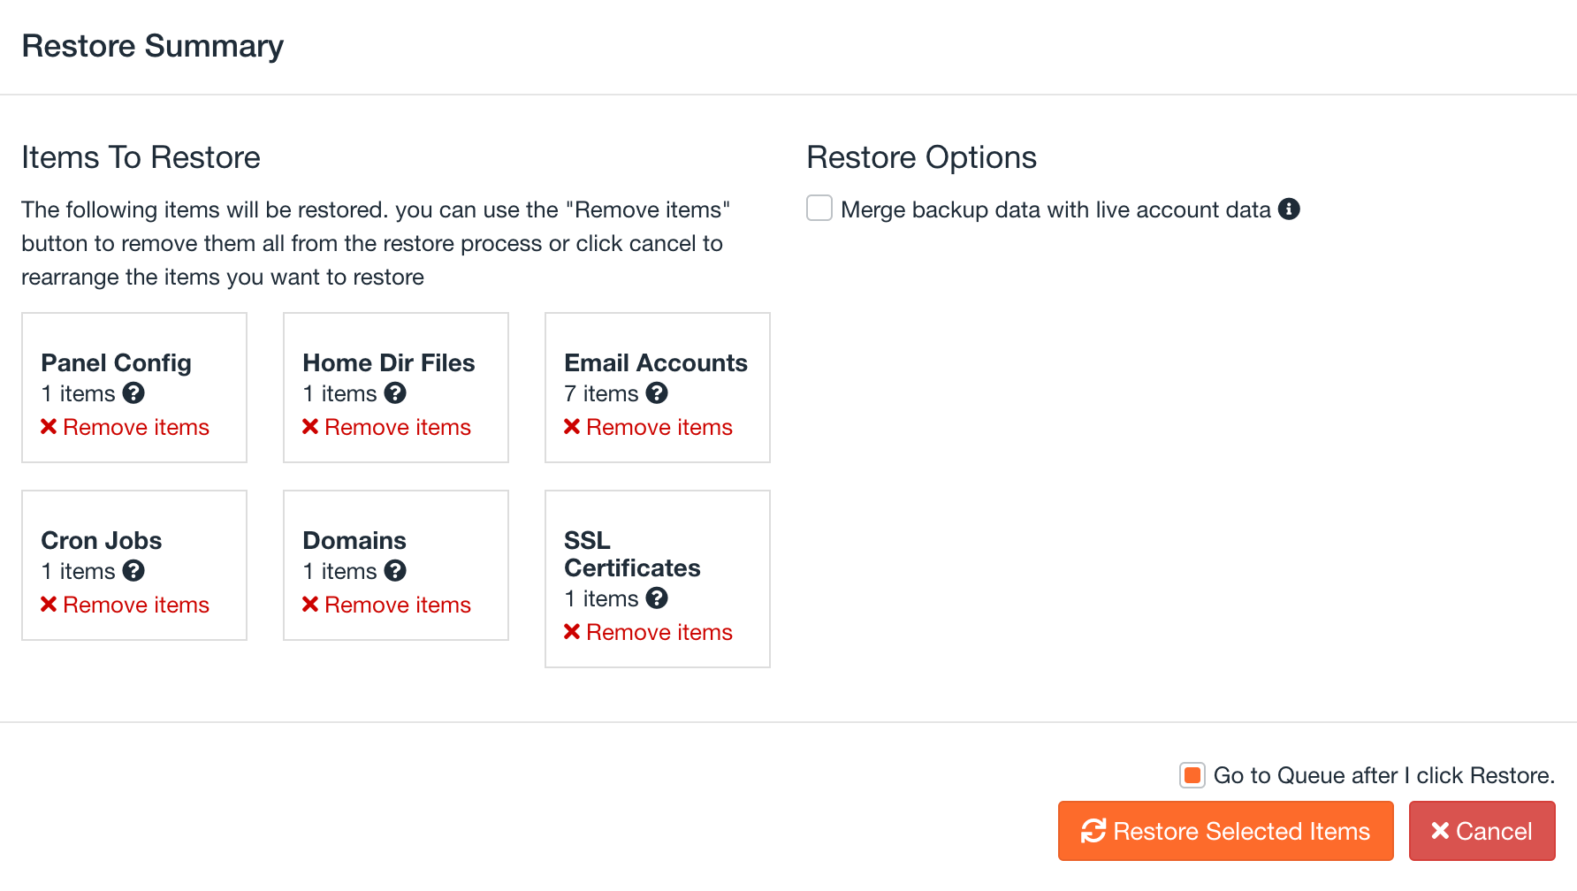Uncheck Go to Queue after Restore checkbox
1577x891 pixels.
click(x=1192, y=775)
